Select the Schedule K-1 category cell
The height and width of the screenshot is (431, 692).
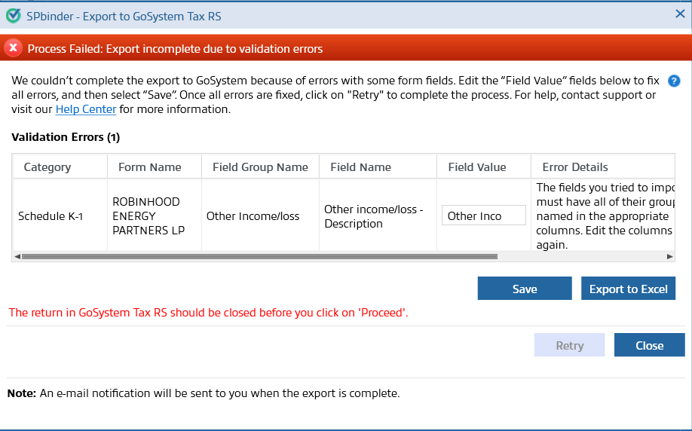[x=51, y=216]
